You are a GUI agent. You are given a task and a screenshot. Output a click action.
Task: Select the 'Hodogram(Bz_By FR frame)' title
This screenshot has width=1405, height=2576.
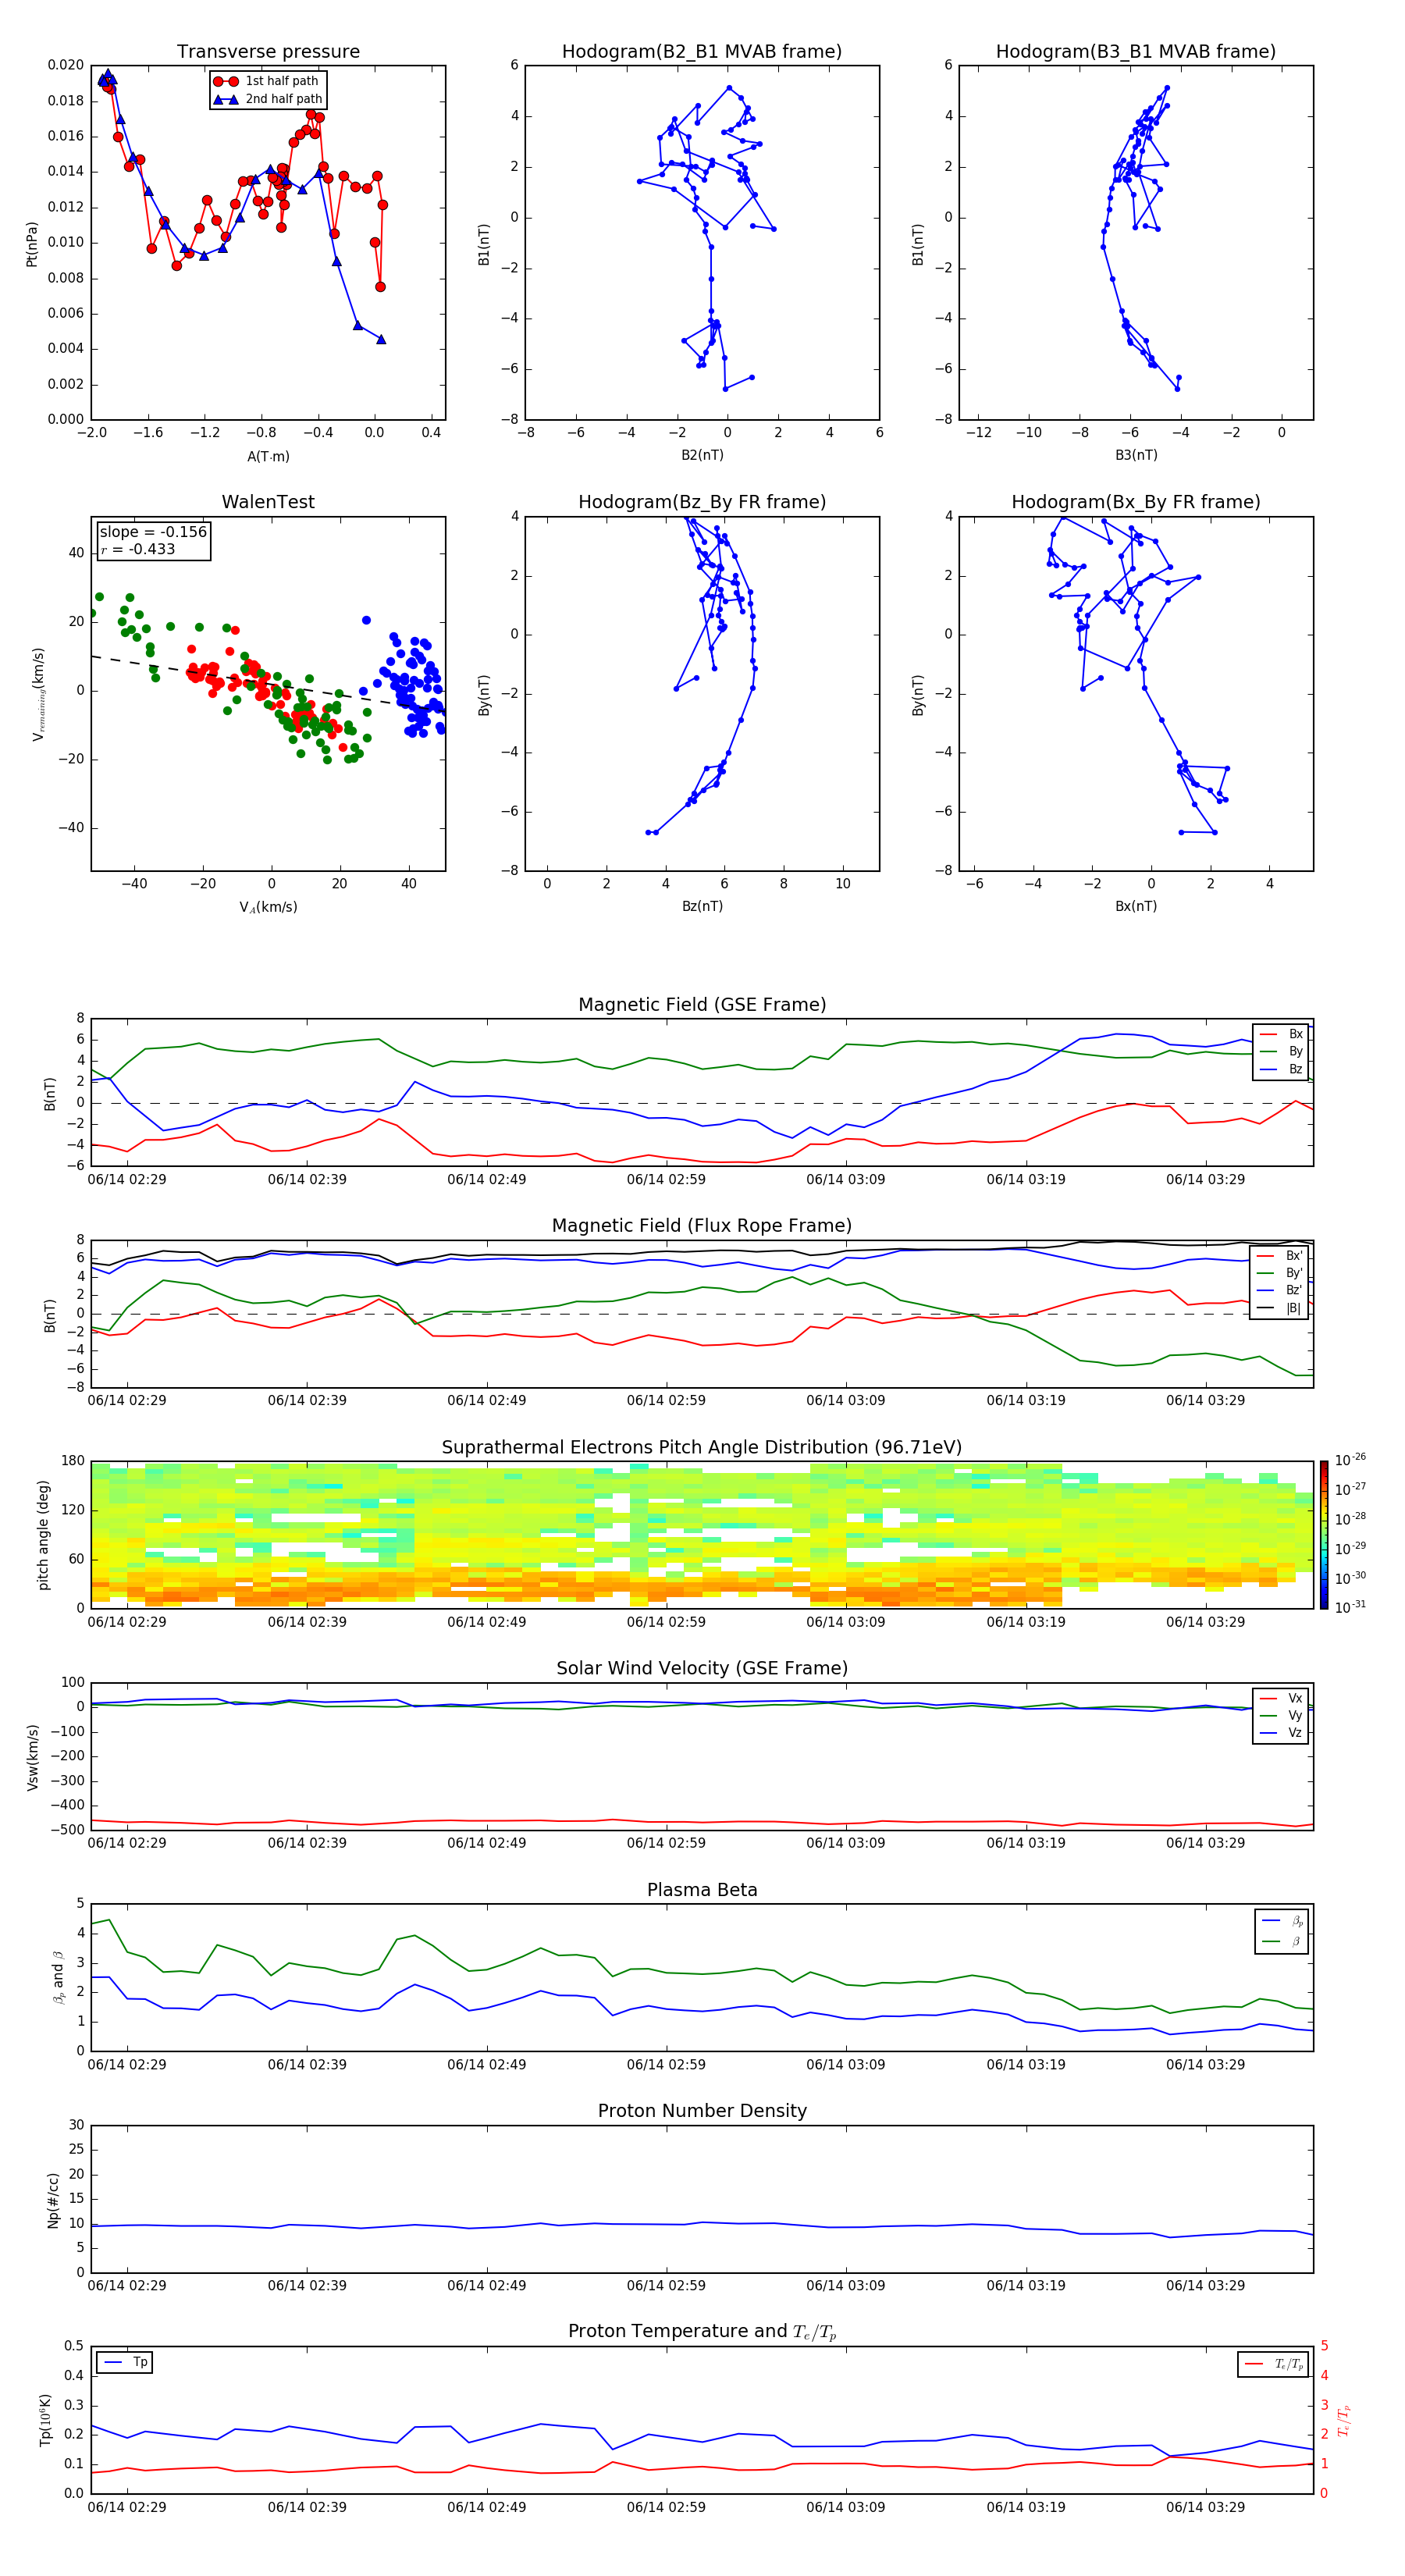[702, 502]
